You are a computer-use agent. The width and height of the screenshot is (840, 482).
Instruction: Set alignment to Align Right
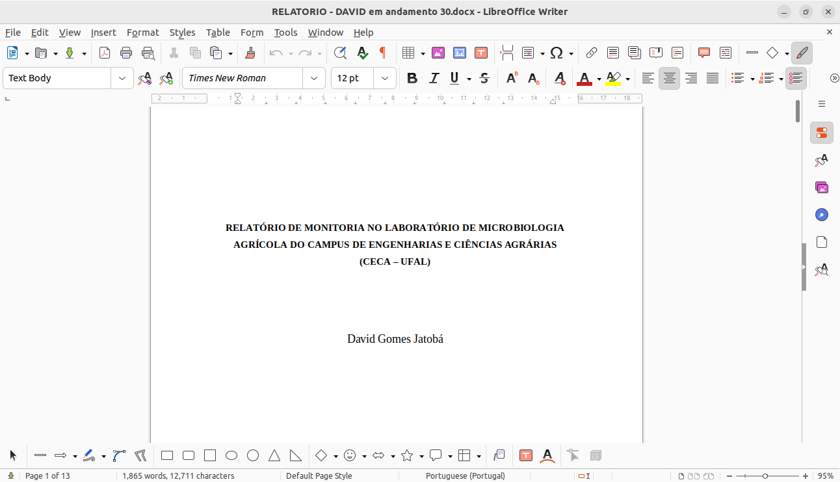click(691, 78)
